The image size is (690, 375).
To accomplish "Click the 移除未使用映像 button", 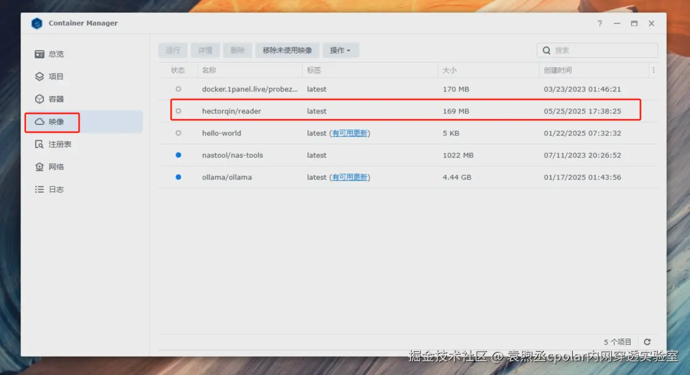I will click(x=287, y=51).
